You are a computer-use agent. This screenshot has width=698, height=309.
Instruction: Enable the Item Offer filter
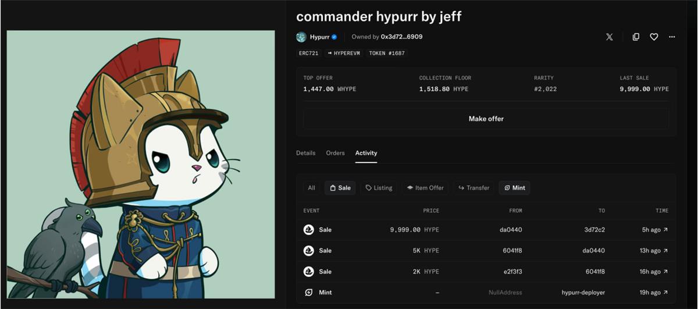click(425, 188)
